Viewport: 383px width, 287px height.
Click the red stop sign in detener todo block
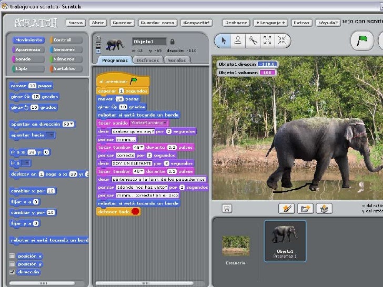tap(136, 211)
